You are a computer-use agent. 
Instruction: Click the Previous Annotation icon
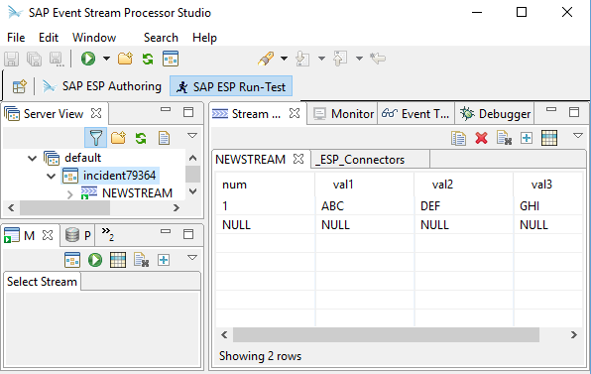point(340,59)
